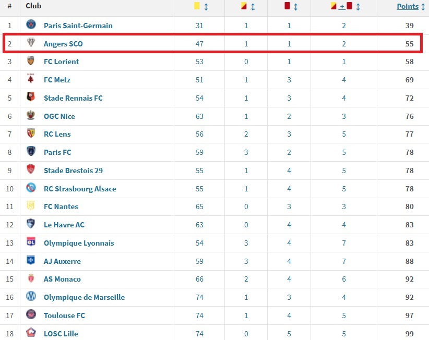Click the Points column header link
429x340 pixels.
click(408, 7)
